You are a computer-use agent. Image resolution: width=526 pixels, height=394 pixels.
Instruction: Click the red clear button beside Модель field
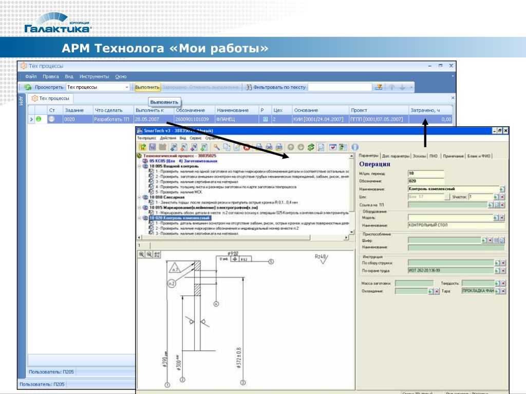(x=502, y=218)
